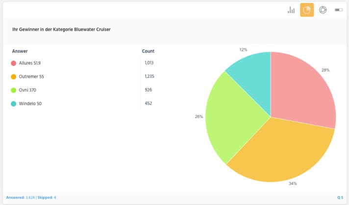This screenshot has width=349, height=205.
Task: Switch to donut chart view
Action: [323, 10]
